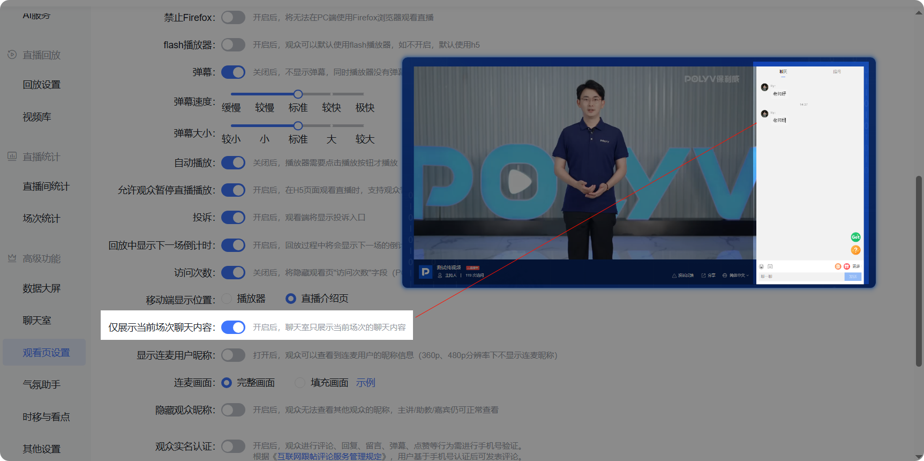Click the 分享 text under the video
This screenshot has height=461, width=924.
click(x=711, y=276)
